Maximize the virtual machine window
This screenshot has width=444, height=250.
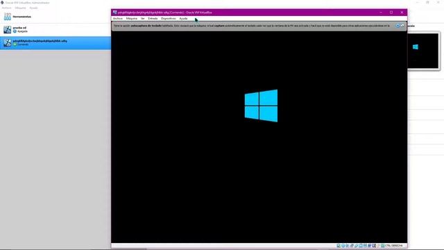tap(391, 12)
